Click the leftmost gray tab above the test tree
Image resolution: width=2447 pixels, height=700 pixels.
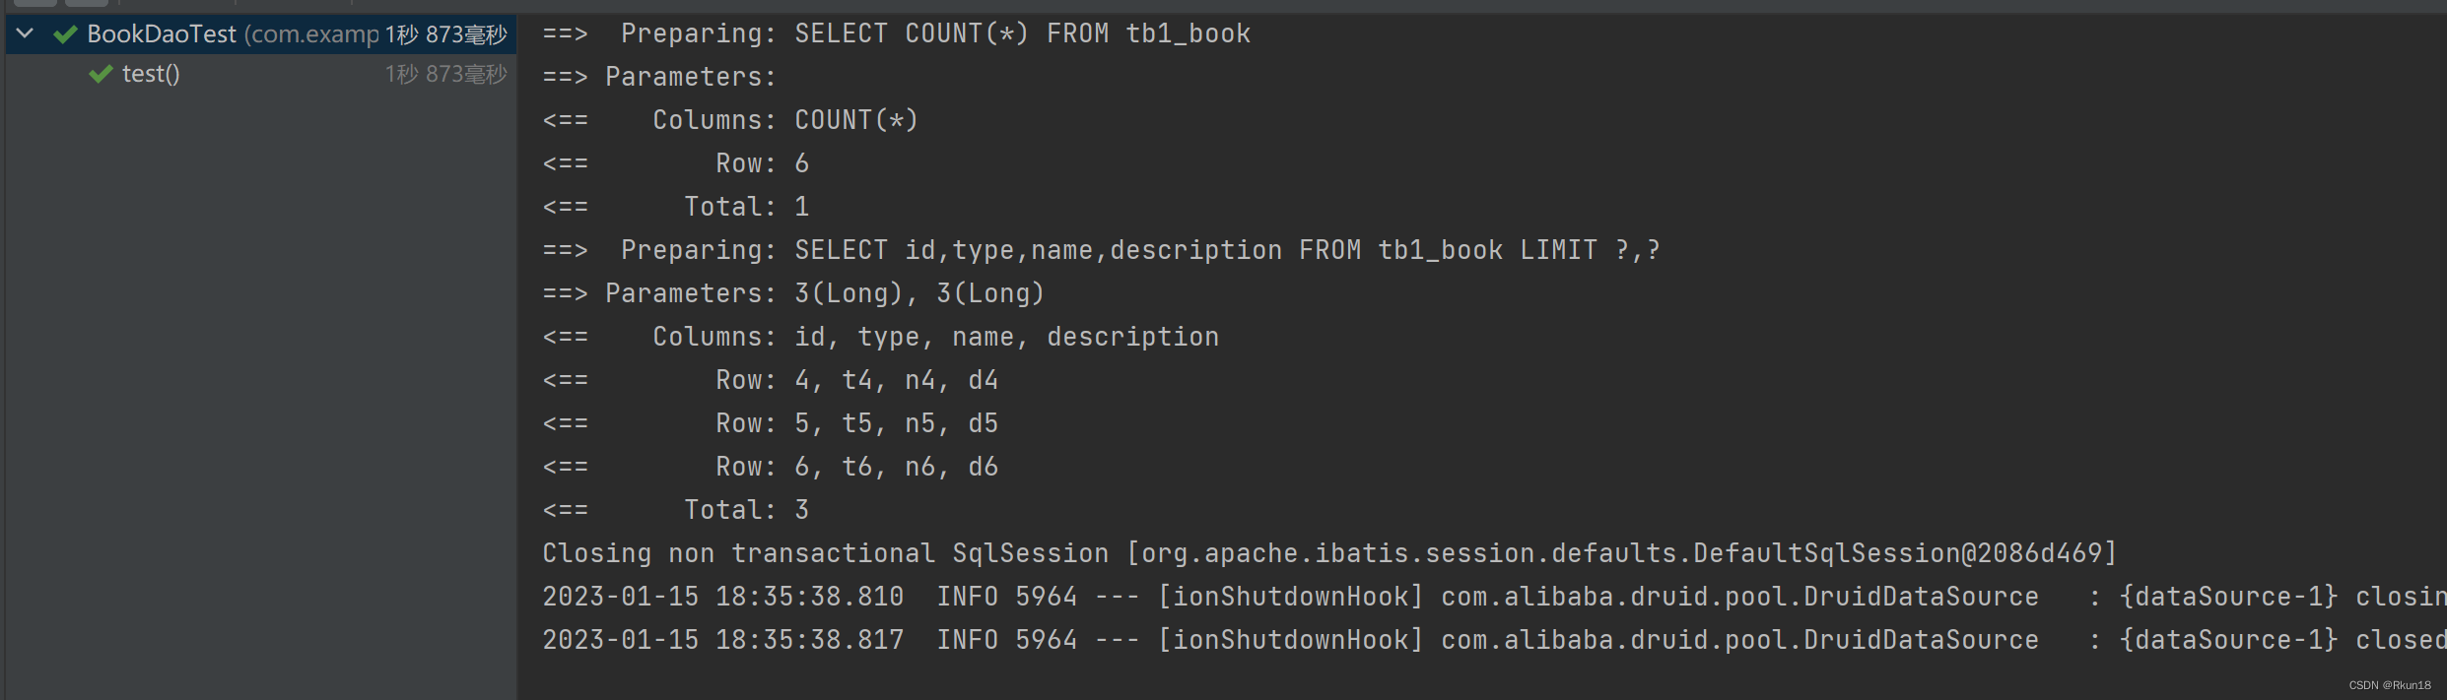(35, 5)
